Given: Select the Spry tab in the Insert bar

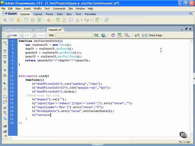Looking at the screenshot, I should pyautogui.click(x=69, y=14).
